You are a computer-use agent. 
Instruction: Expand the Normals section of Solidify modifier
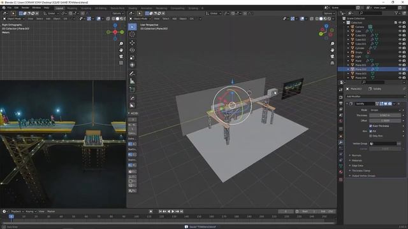click(x=356, y=155)
